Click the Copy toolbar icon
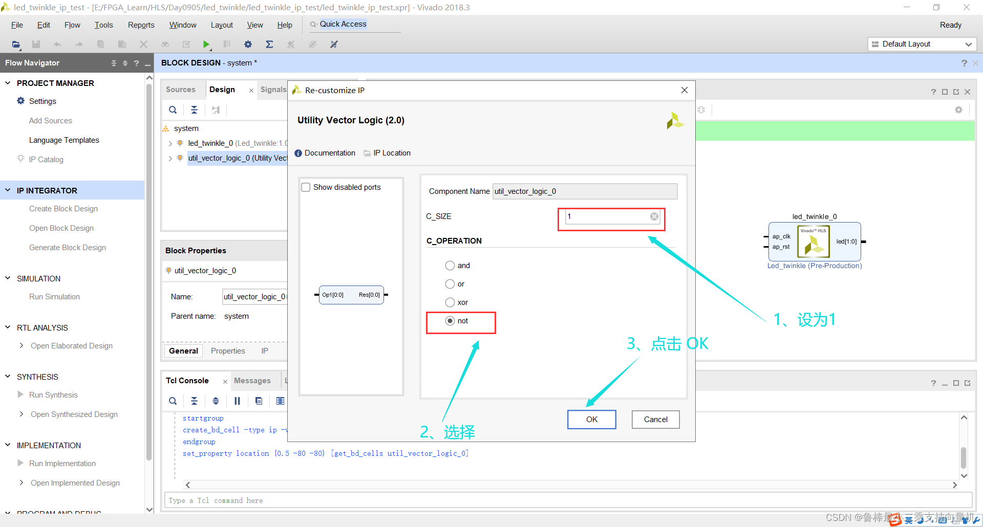This screenshot has height=527, width=983. (x=100, y=45)
